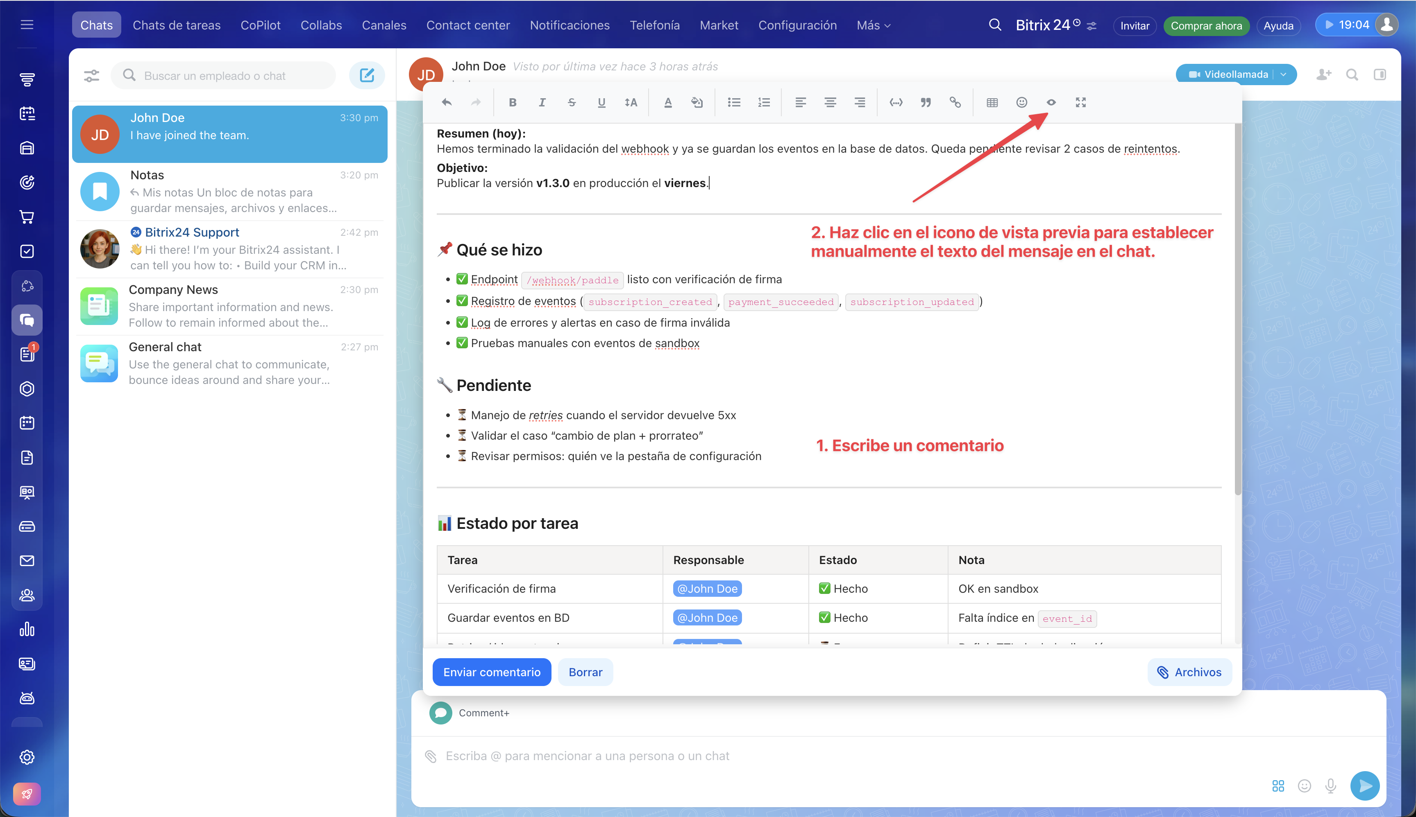Click the new chat compose icon
The width and height of the screenshot is (1416, 817).
[x=367, y=75]
